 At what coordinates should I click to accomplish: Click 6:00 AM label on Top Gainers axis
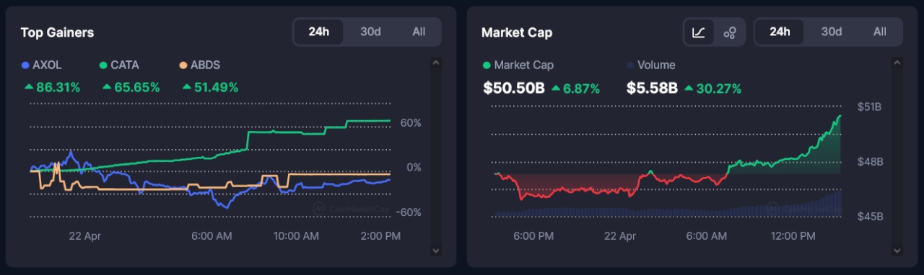pyautogui.click(x=212, y=235)
